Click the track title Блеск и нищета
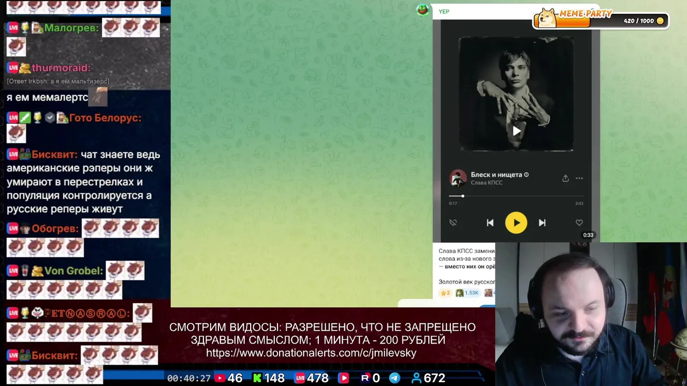The image size is (687, 386). tap(496, 175)
